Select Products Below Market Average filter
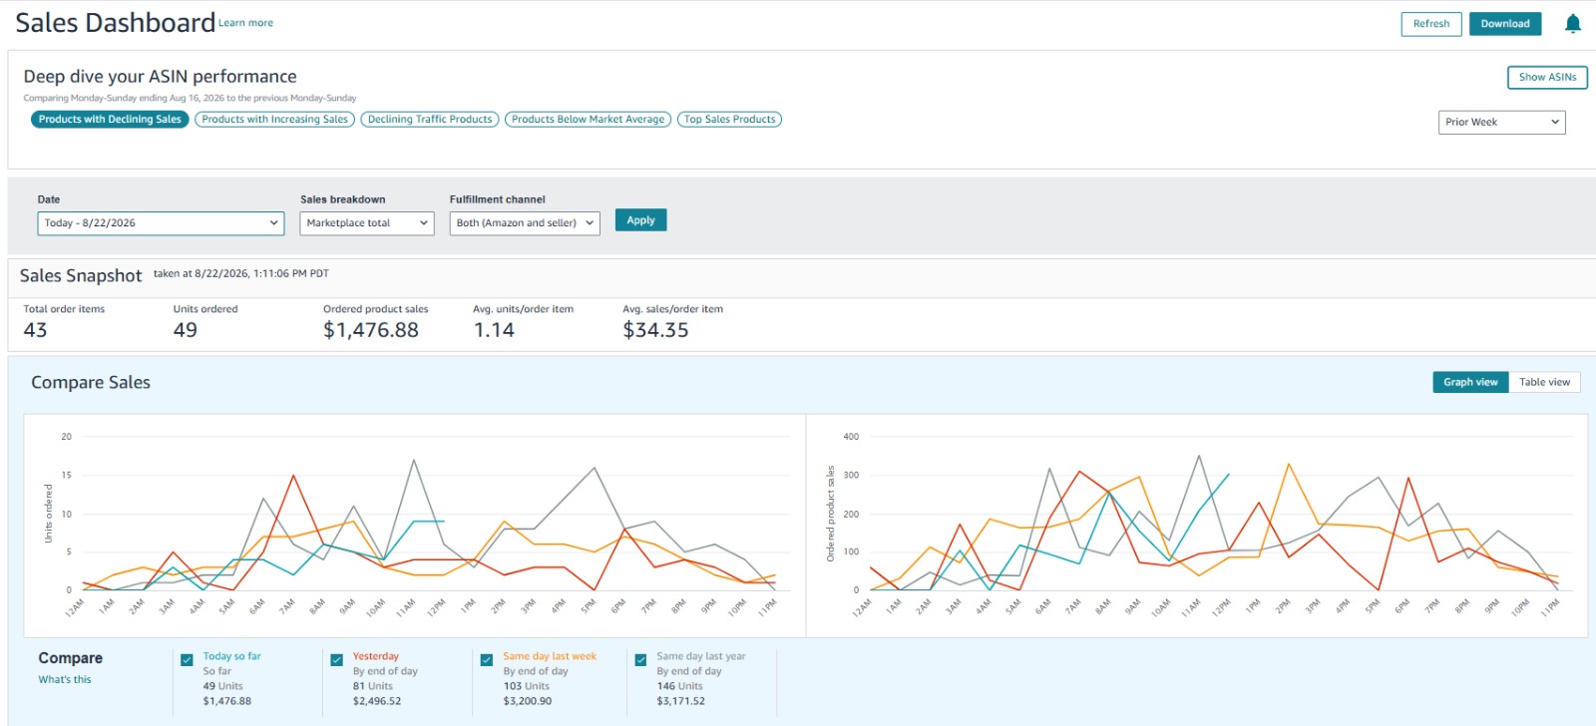1596x726 pixels. 588,120
